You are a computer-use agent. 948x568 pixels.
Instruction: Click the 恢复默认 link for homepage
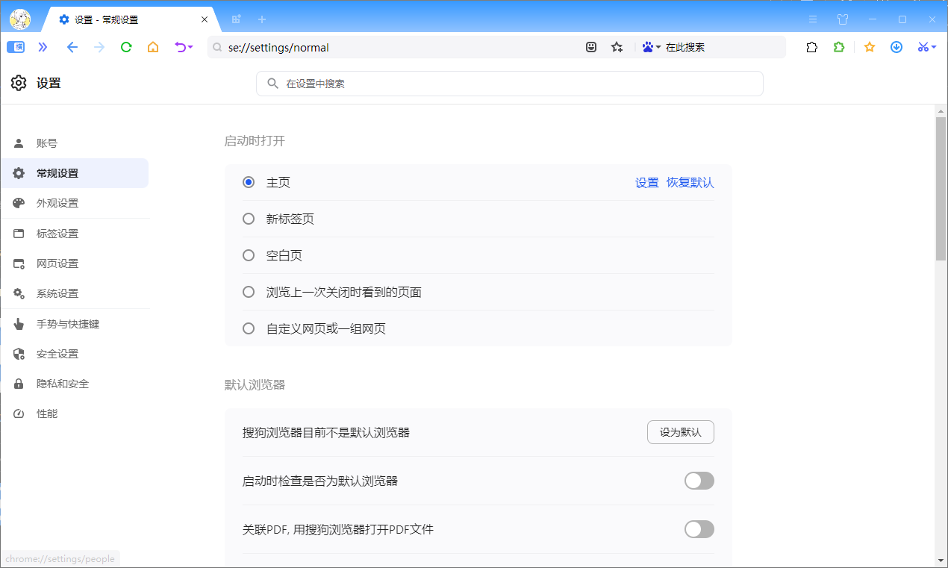pyautogui.click(x=690, y=183)
